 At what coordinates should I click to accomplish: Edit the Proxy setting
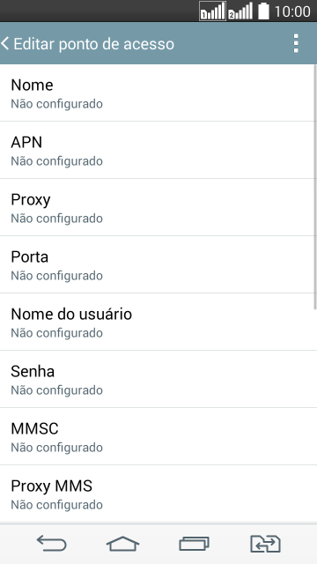158,207
